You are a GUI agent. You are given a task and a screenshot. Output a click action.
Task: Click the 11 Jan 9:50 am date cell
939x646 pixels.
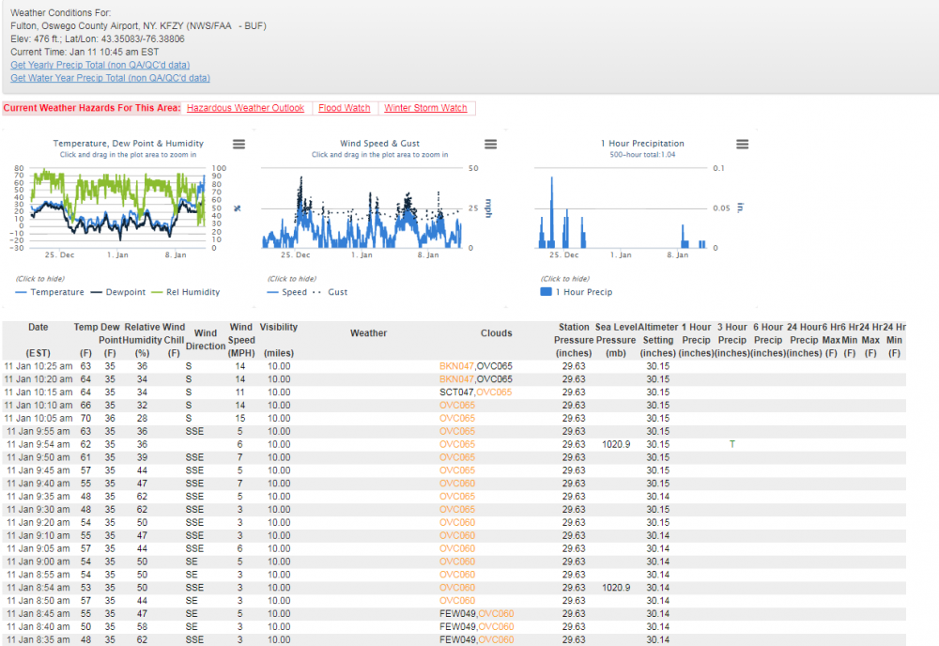click(38, 458)
